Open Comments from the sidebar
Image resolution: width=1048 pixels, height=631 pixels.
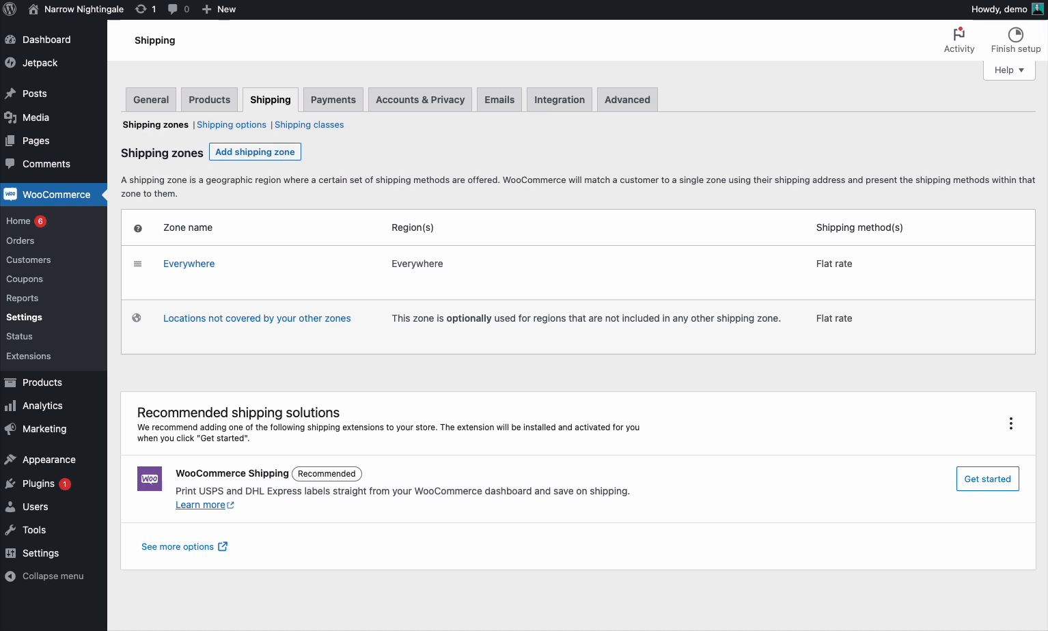[x=53, y=164]
